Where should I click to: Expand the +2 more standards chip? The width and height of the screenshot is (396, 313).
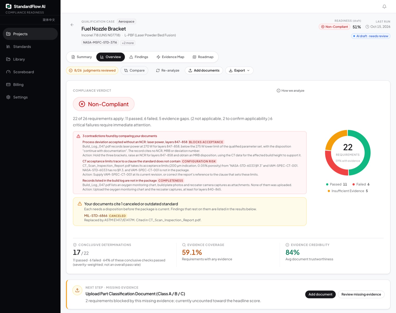[x=128, y=43]
